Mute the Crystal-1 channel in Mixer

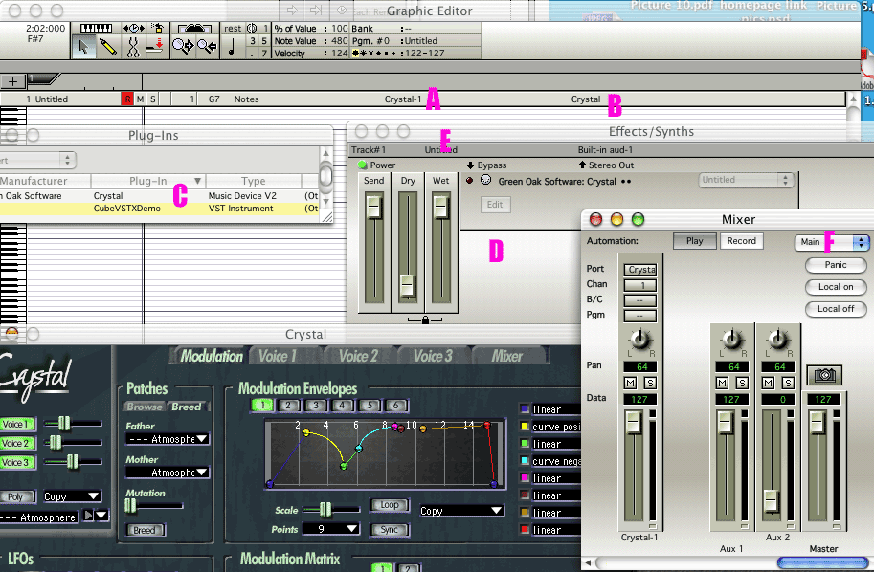(631, 384)
